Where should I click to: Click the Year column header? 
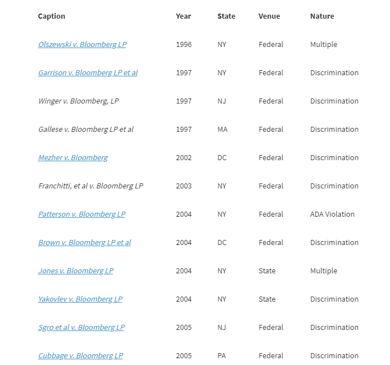pos(183,16)
